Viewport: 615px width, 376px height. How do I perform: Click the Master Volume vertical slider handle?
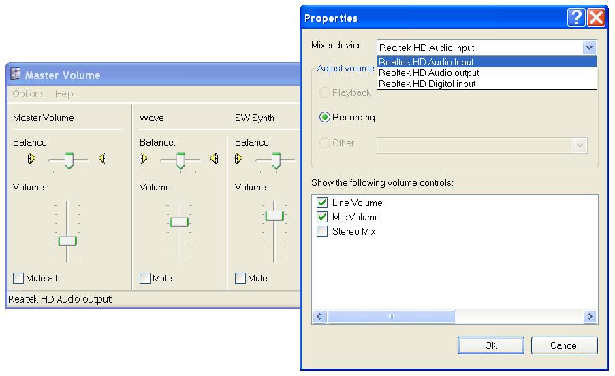pos(67,241)
